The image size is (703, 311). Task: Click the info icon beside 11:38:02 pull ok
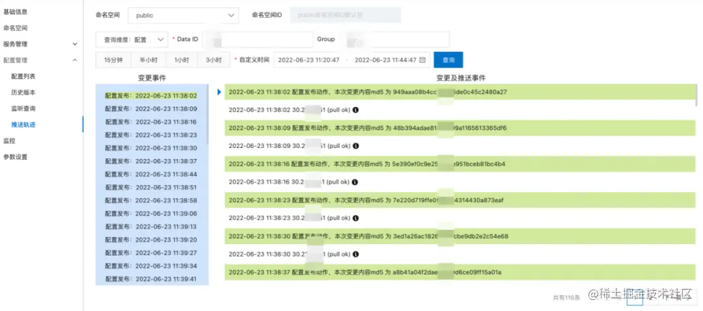[355, 110]
